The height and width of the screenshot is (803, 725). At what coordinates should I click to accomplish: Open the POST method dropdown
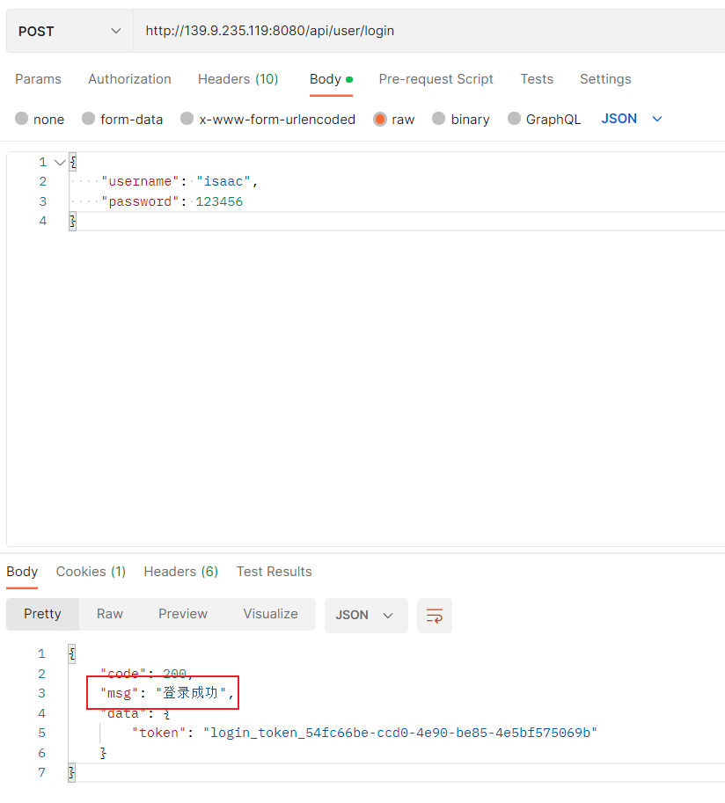coord(70,31)
